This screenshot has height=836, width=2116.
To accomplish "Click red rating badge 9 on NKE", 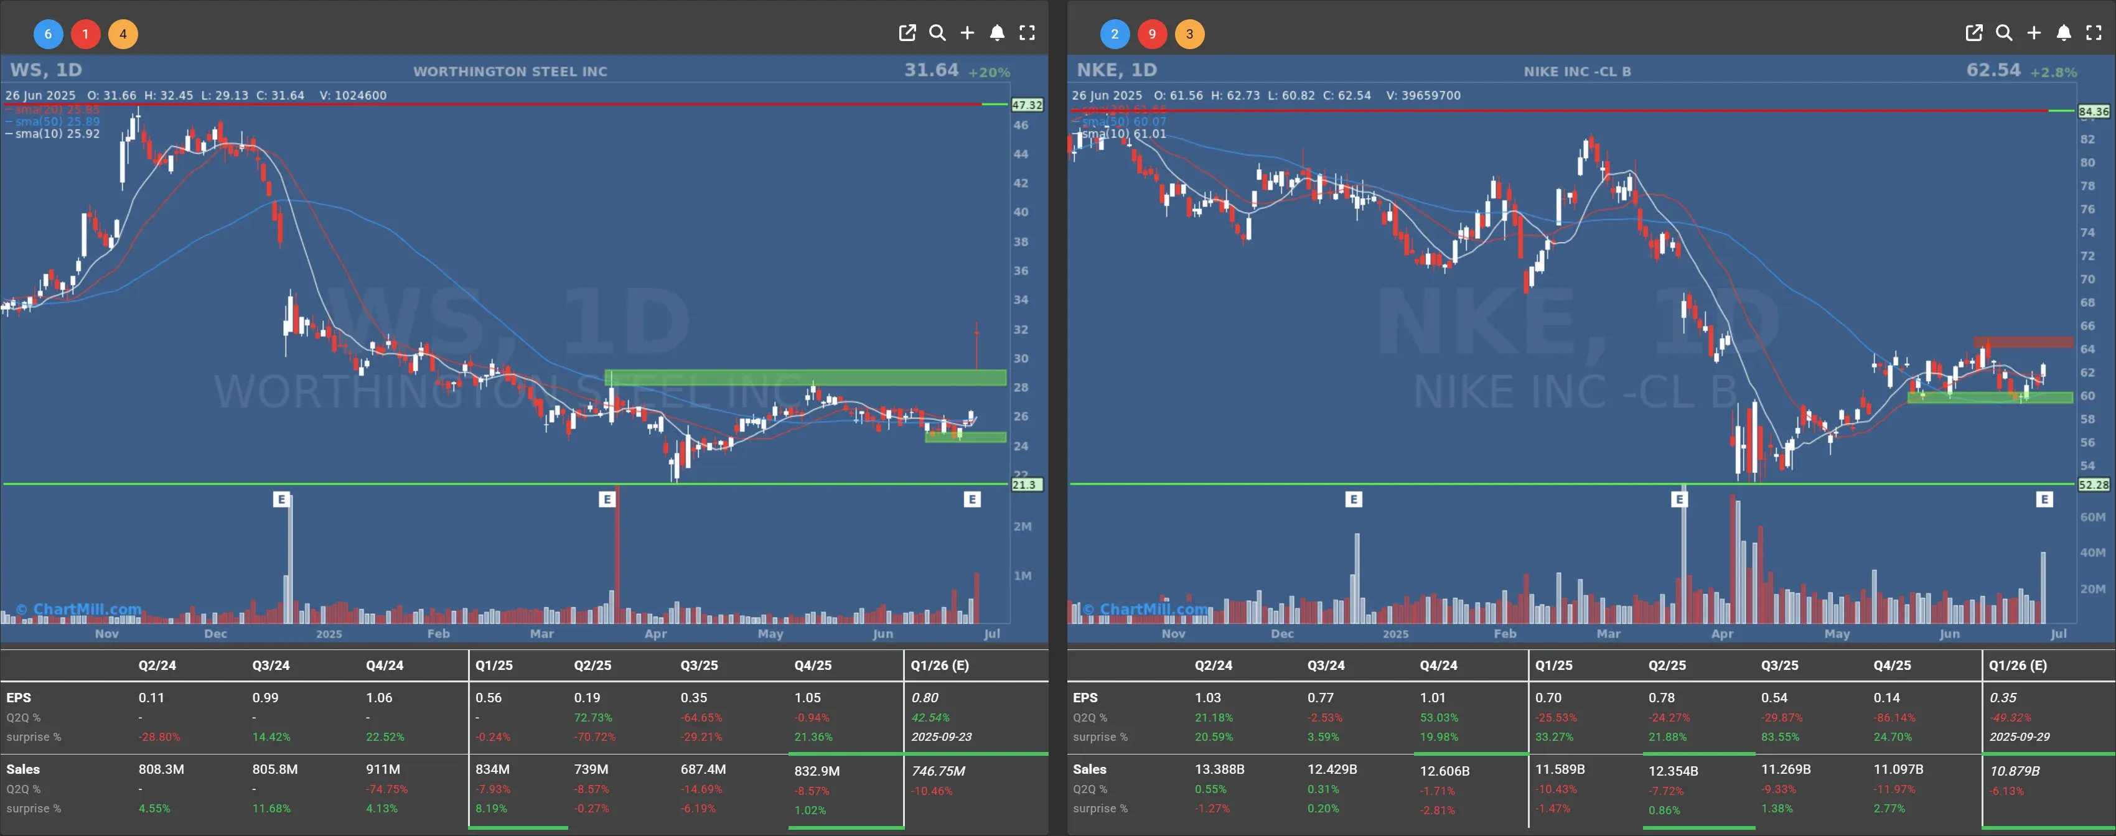I will [1153, 34].
